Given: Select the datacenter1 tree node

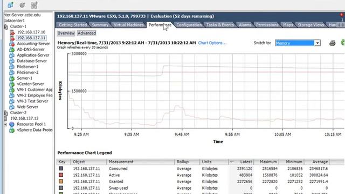Looking at the screenshot, I should click(x=15, y=20).
